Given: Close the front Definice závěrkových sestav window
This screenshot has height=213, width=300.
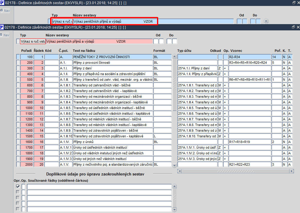Looking at the screenshot, I should [298, 27].
